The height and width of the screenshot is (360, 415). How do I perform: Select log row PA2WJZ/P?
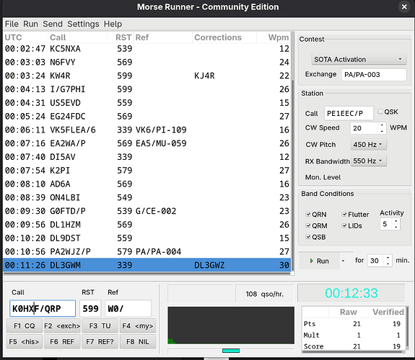tap(147, 252)
